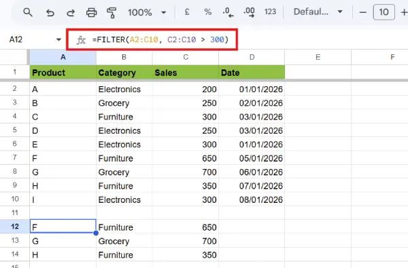Select column C header
Image resolution: width=408 pixels, height=268 pixels.
[186, 57]
